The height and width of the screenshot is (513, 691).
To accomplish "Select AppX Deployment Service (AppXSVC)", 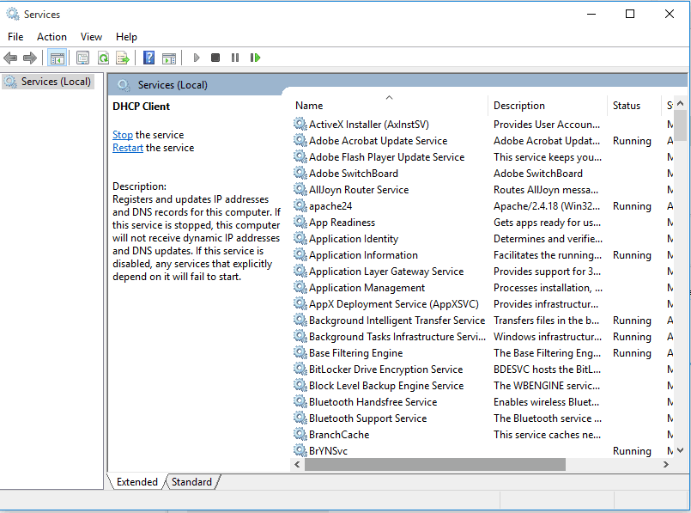I will (x=393, y=304).
